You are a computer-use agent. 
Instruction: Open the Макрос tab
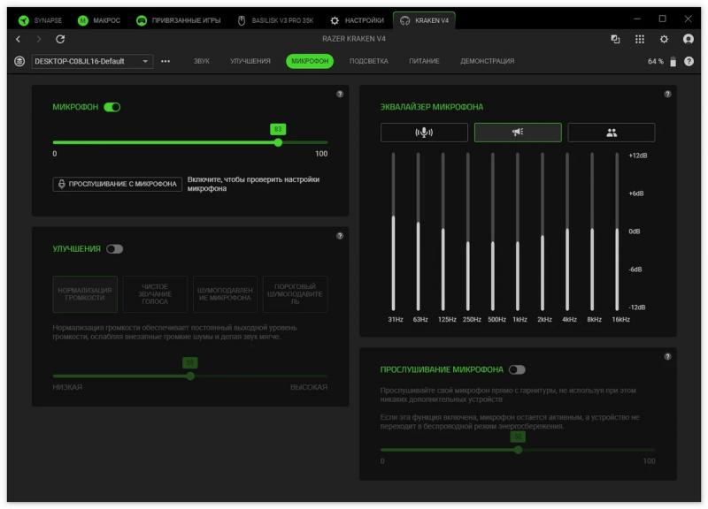tap(99, 20)
